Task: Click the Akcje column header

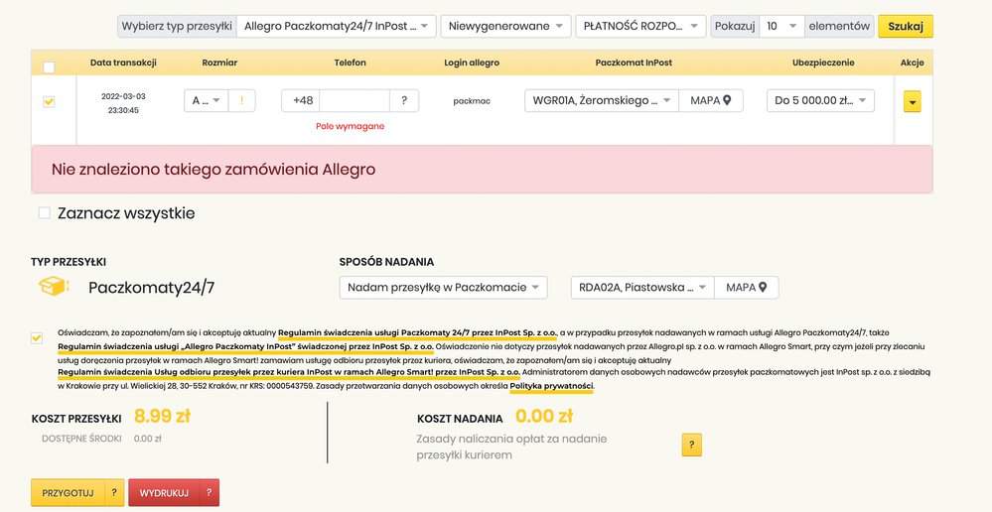Action: coord(913,63)
